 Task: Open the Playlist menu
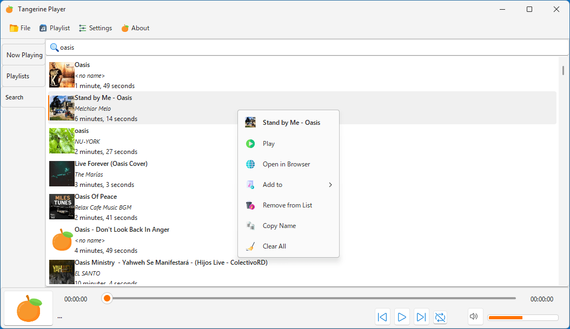pyautogui.click(x=55, y=28)
